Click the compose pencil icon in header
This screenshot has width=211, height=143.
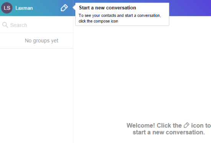coord(64,8)
